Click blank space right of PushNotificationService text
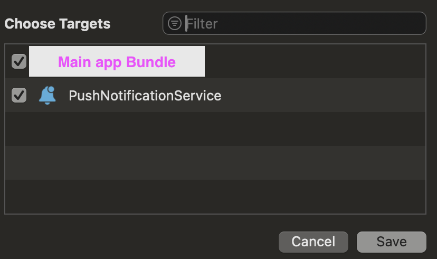Image resolution: width=437 pixels, height=259 pixels. 322,96
